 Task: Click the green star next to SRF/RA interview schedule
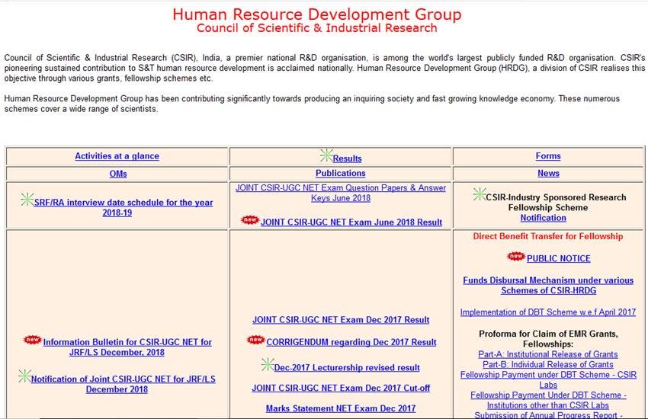coord(27,200)
